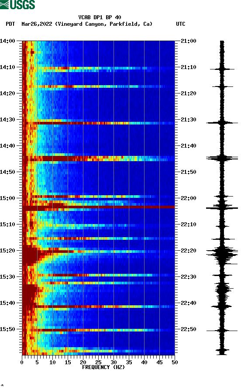Click the 5 Hz frequency tick label
241x390 pixels.
[x=37, y=362]
